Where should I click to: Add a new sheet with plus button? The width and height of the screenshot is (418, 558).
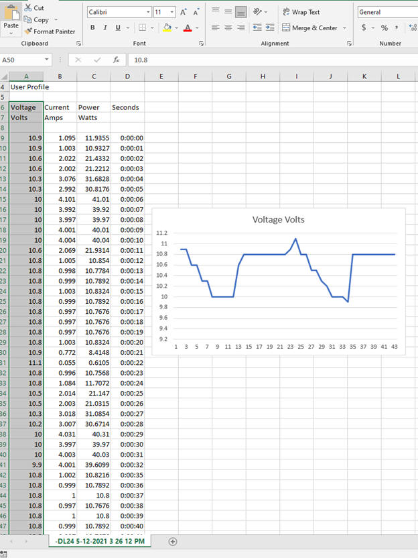point(173,541)
